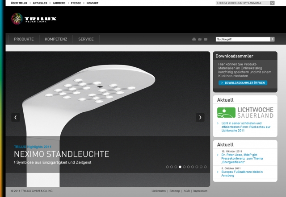Click the email envelope icon

pos(200,39)
